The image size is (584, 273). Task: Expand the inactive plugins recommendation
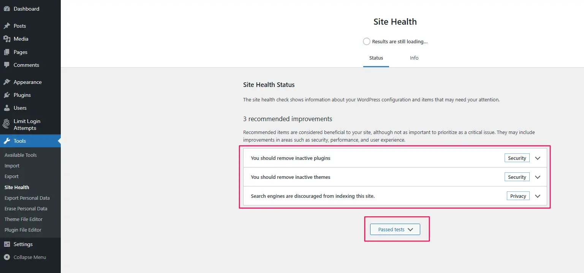[x=537, y=158]
